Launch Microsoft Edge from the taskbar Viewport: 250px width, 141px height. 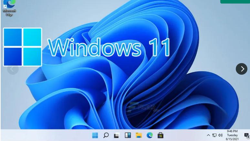click(x=150, y=135)
